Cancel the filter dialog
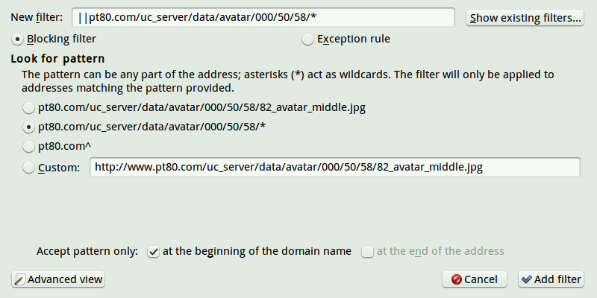This screenshot has height=298, width=597. 475,279
